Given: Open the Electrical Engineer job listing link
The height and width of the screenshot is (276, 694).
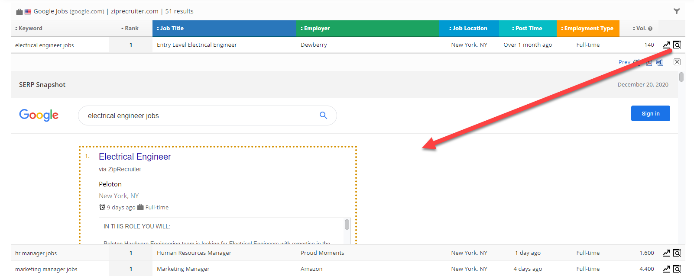Looking at the screenshot, I should [x=135, y=157].
